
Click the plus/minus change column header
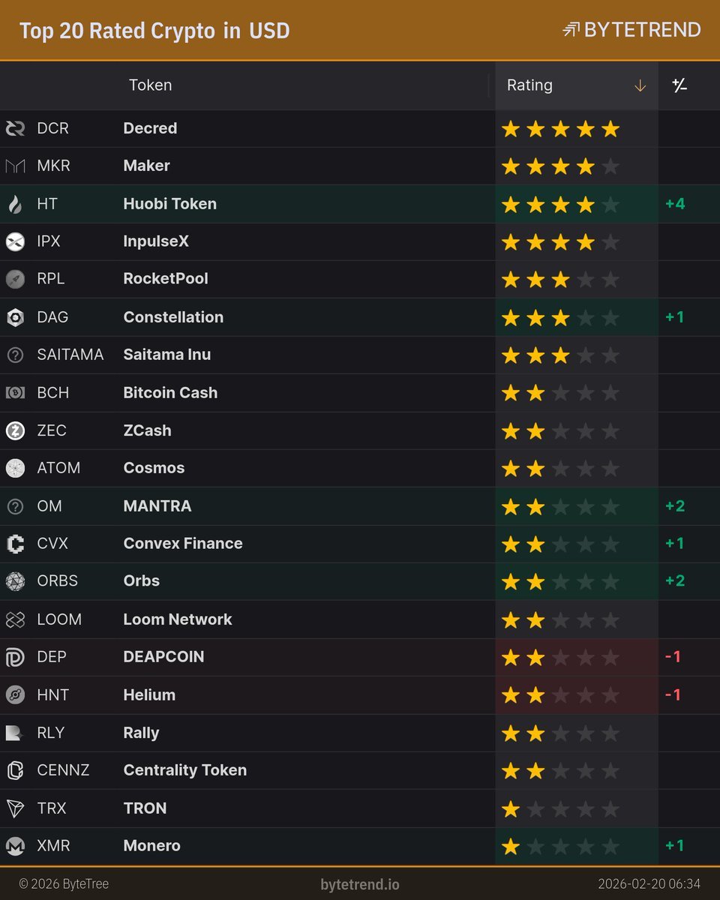click(x=679, y=85)
